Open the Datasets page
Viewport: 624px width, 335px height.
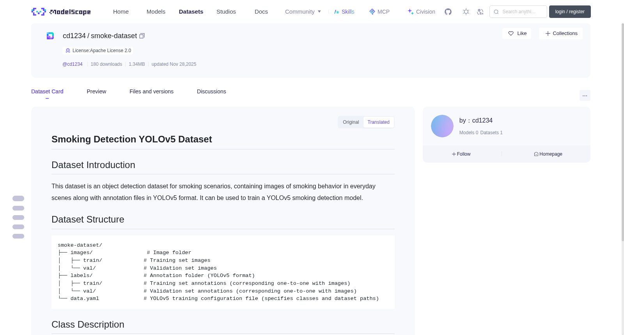click(191, 12)
